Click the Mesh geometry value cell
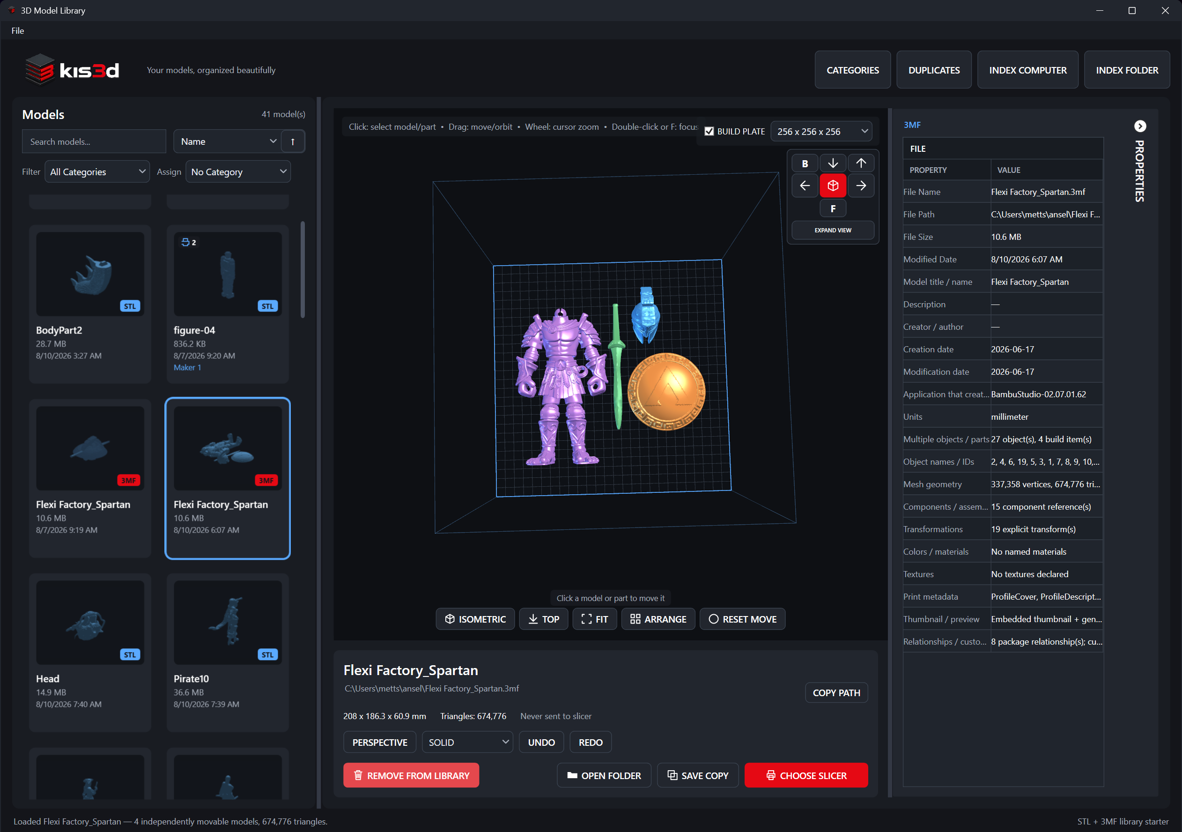This screenshot has width=1182, height=832. [1046, 484]
